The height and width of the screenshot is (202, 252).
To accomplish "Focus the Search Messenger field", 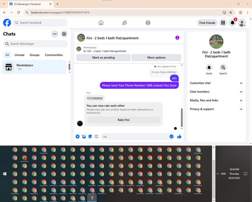I will [x=35, y=44].
